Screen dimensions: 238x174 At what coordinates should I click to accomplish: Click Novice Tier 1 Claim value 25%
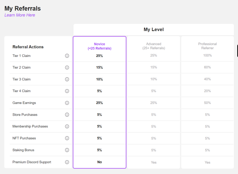[99, 56]
